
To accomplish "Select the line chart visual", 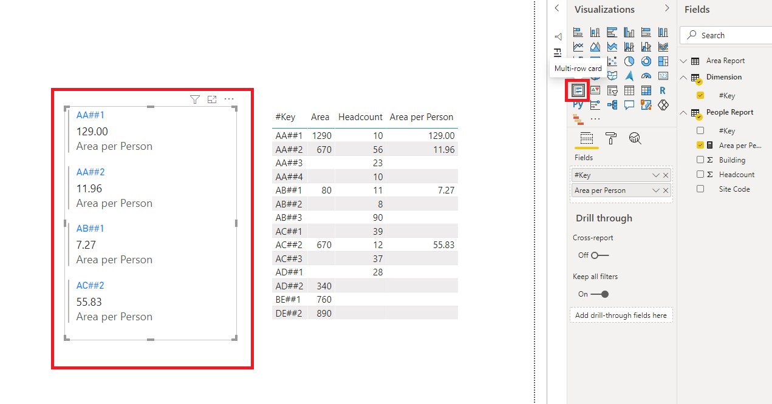I will [x=578, y=47].
